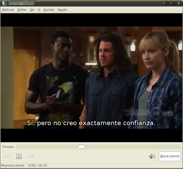This screenshot has height=169, width=183.
Task: Click the Tiempo seek slider handle
Action: pyautogui.click(x=81, y=147)
